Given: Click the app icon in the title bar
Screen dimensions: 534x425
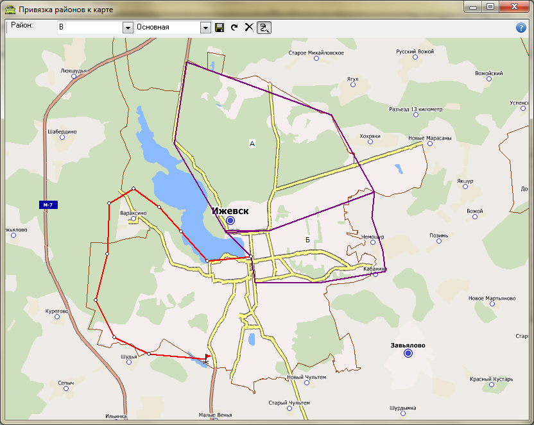Looking at the screenshot, I should click(10, 10).
